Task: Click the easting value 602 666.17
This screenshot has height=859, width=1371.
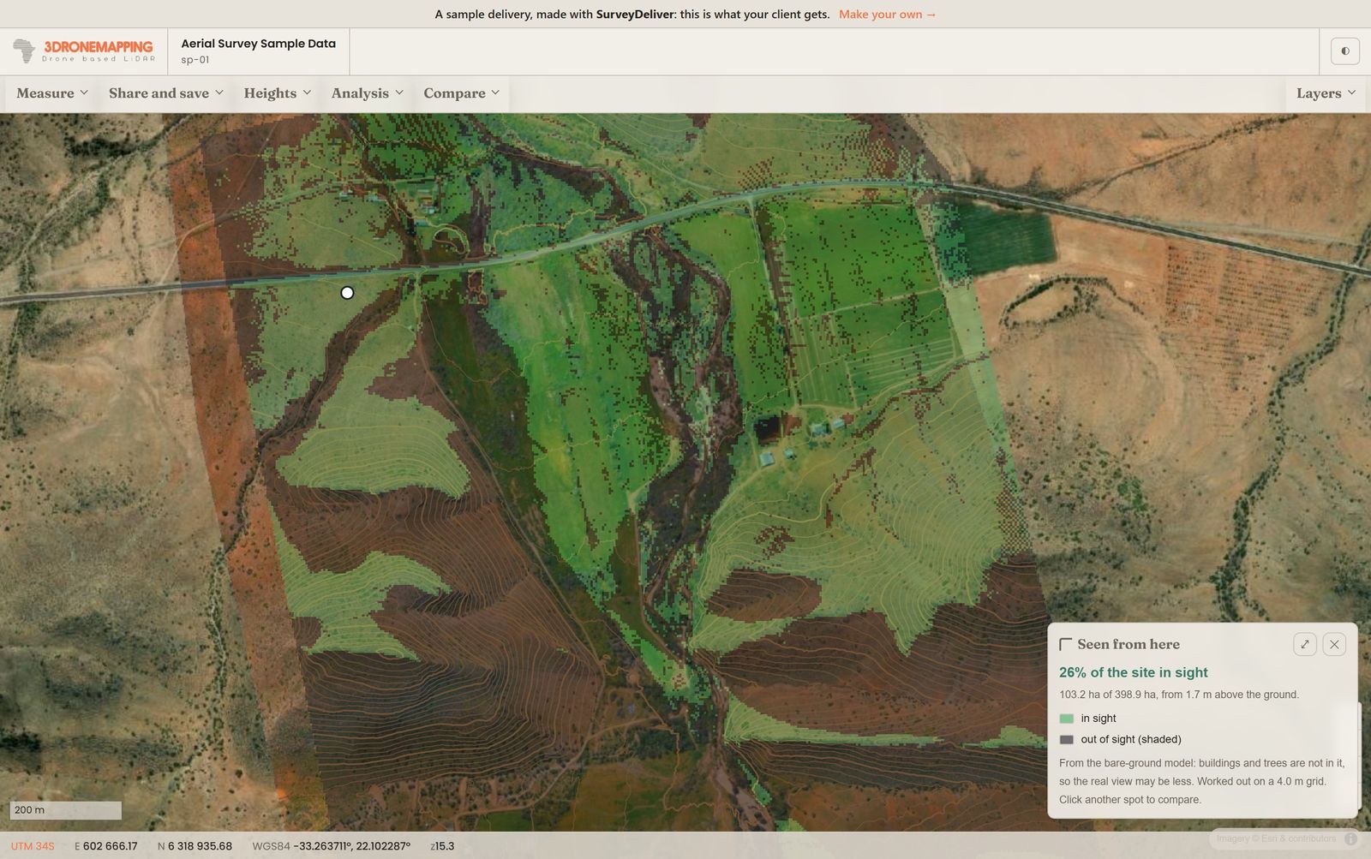Action: tap(111, 846)
